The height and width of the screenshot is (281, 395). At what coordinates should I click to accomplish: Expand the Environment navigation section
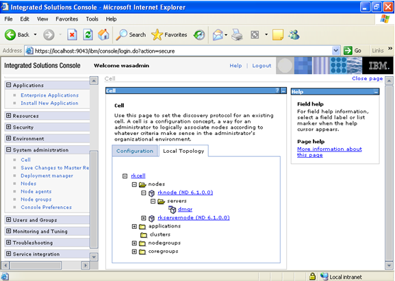click(9, 138)
